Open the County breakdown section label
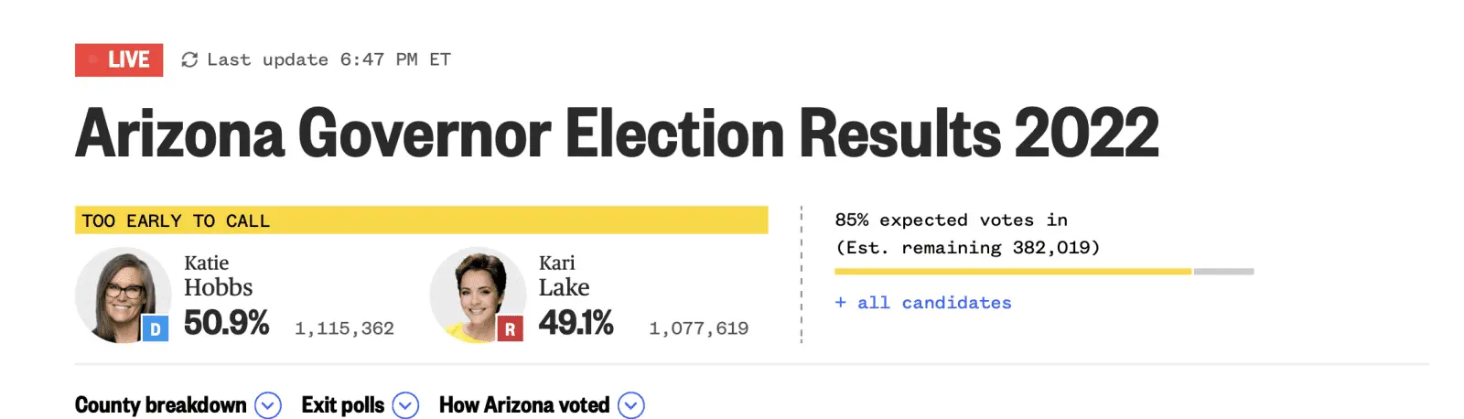Viewport: 1464px width, 419px height. tap(161, 405)
